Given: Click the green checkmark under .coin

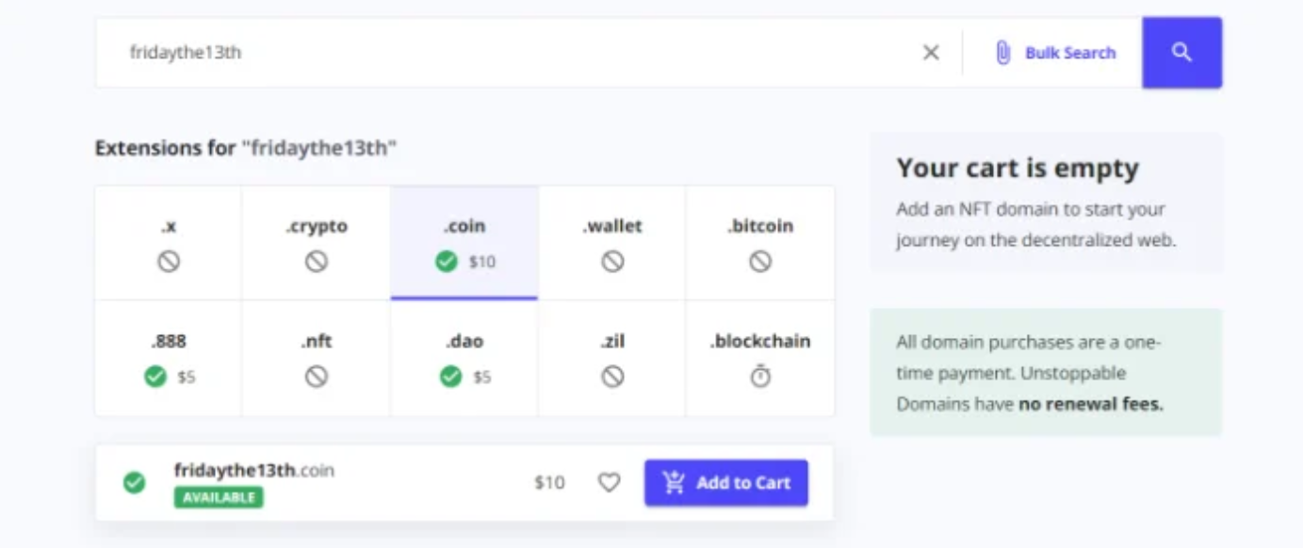Looking at the screenshot, I should (x=447, y=262).
